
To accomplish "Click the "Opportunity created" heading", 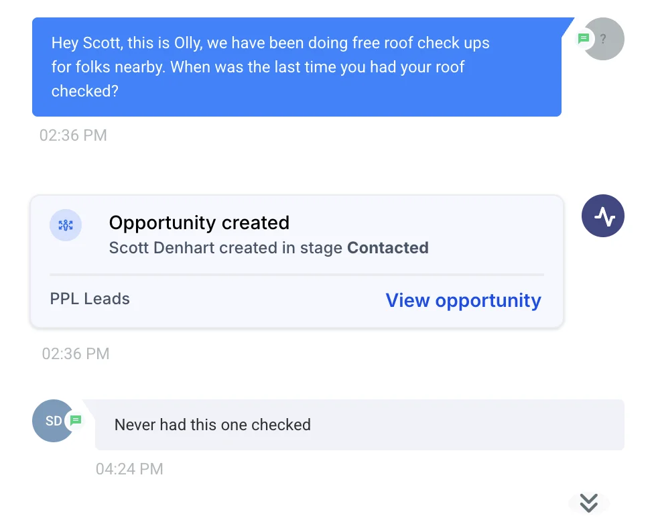I will [x=199, y=222].
